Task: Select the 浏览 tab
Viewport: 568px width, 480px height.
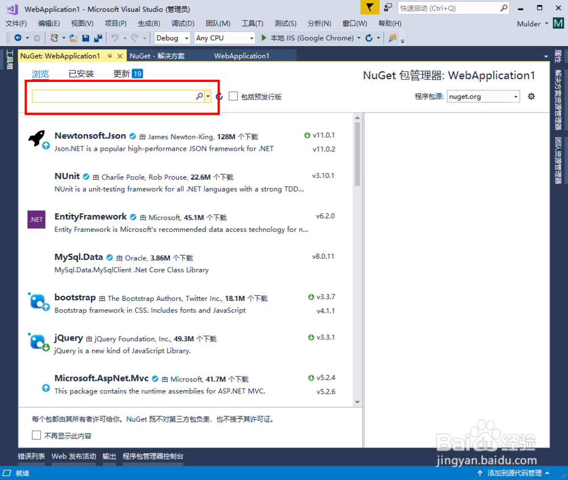Action: click(x=40, y=74)
